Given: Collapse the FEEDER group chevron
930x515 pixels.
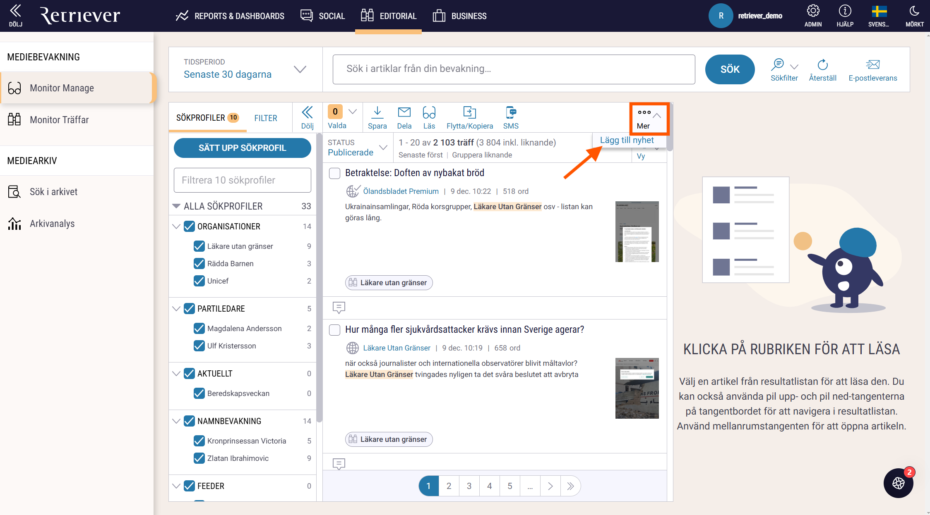Looking at the screenshot, I should (x=176, y=486).
